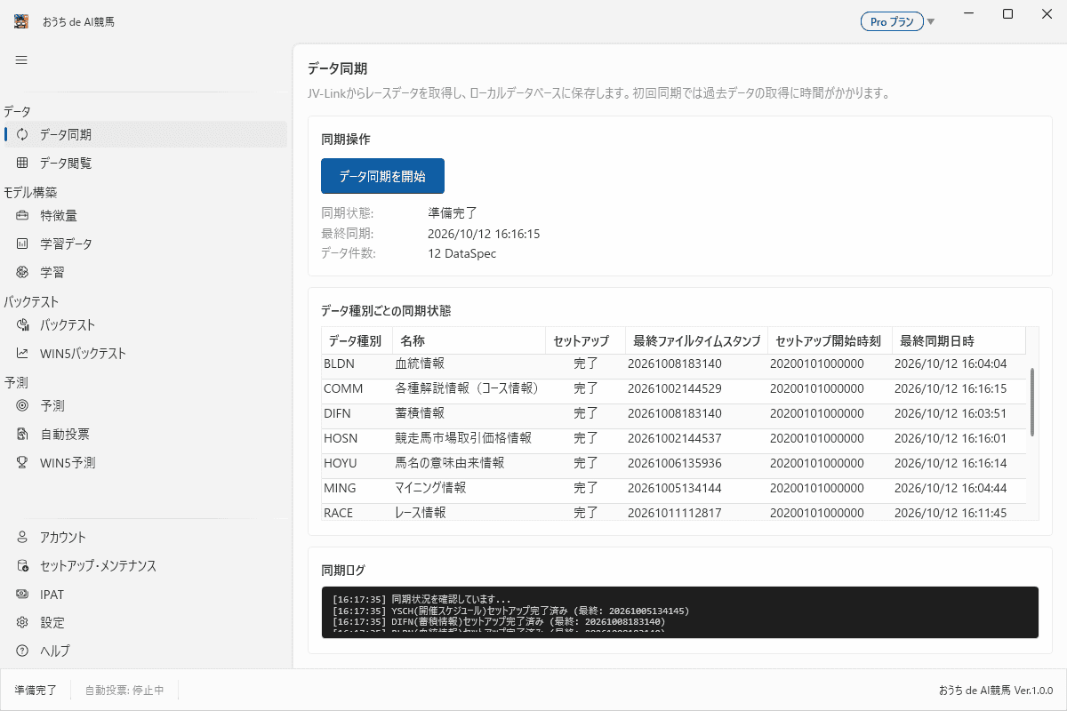Viewport: 1067px width, 711px height.
Task: Click the 学習 brain icon
Action: [22, 272]
